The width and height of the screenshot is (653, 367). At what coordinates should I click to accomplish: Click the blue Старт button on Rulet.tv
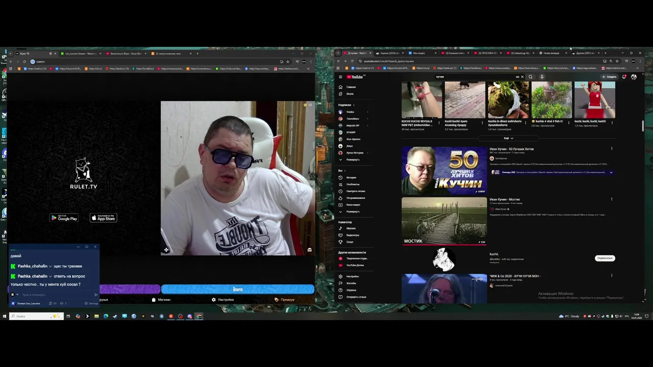pyautogui.click(x=238, y=289)
